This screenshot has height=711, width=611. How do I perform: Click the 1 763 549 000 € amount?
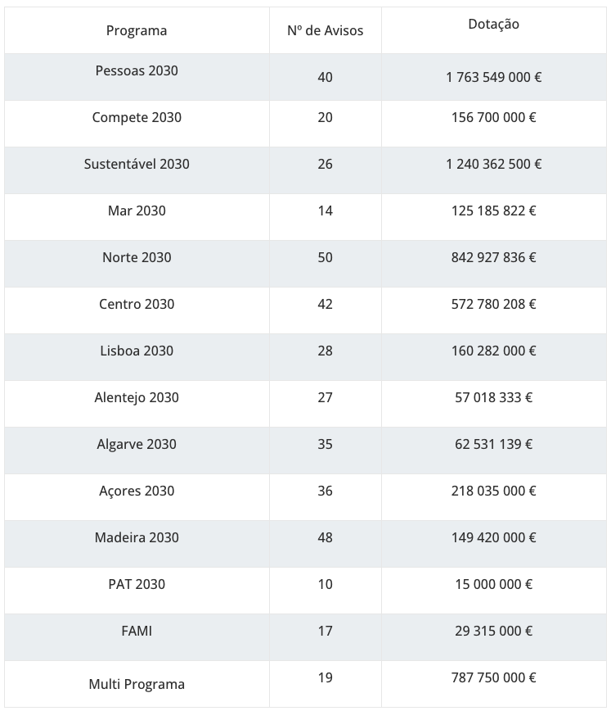tap(494, 77)
